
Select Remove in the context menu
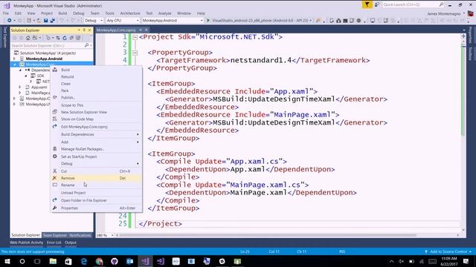[x=96, y=178]
